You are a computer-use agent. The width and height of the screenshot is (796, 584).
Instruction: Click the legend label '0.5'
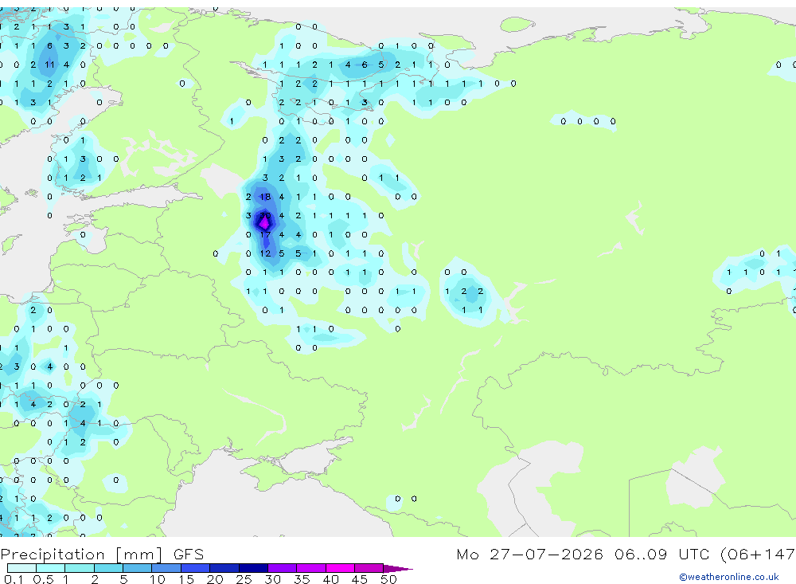click(x=43, y=579)
